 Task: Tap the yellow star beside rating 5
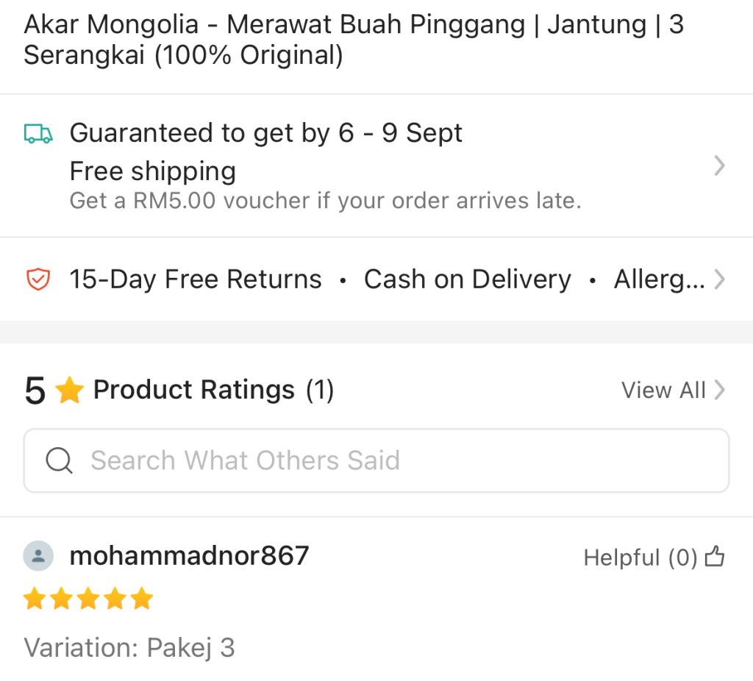click(70, 390)
